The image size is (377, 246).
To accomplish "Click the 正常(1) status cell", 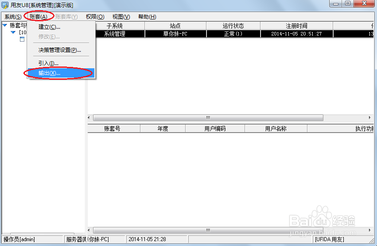I will (x=233, y=34).
